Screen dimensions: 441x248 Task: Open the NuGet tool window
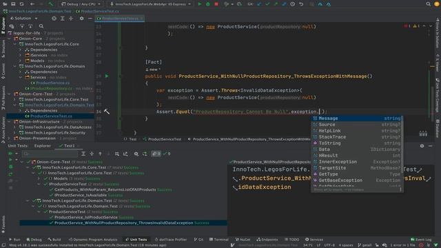[x=243, y=240]
